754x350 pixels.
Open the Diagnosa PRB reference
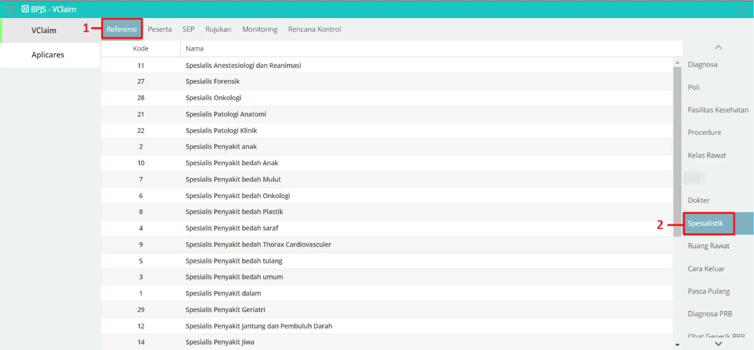[710, 314]
